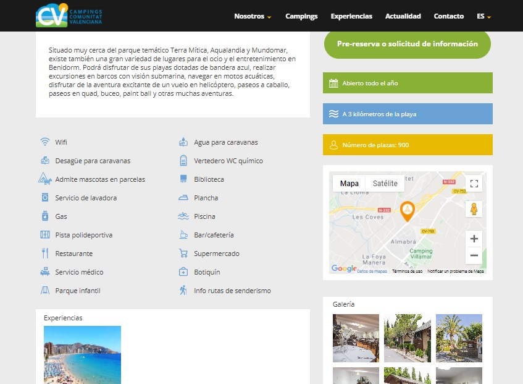Click the waves icon in the A 3 kilómetros de la playa banner

click(333, 114)
